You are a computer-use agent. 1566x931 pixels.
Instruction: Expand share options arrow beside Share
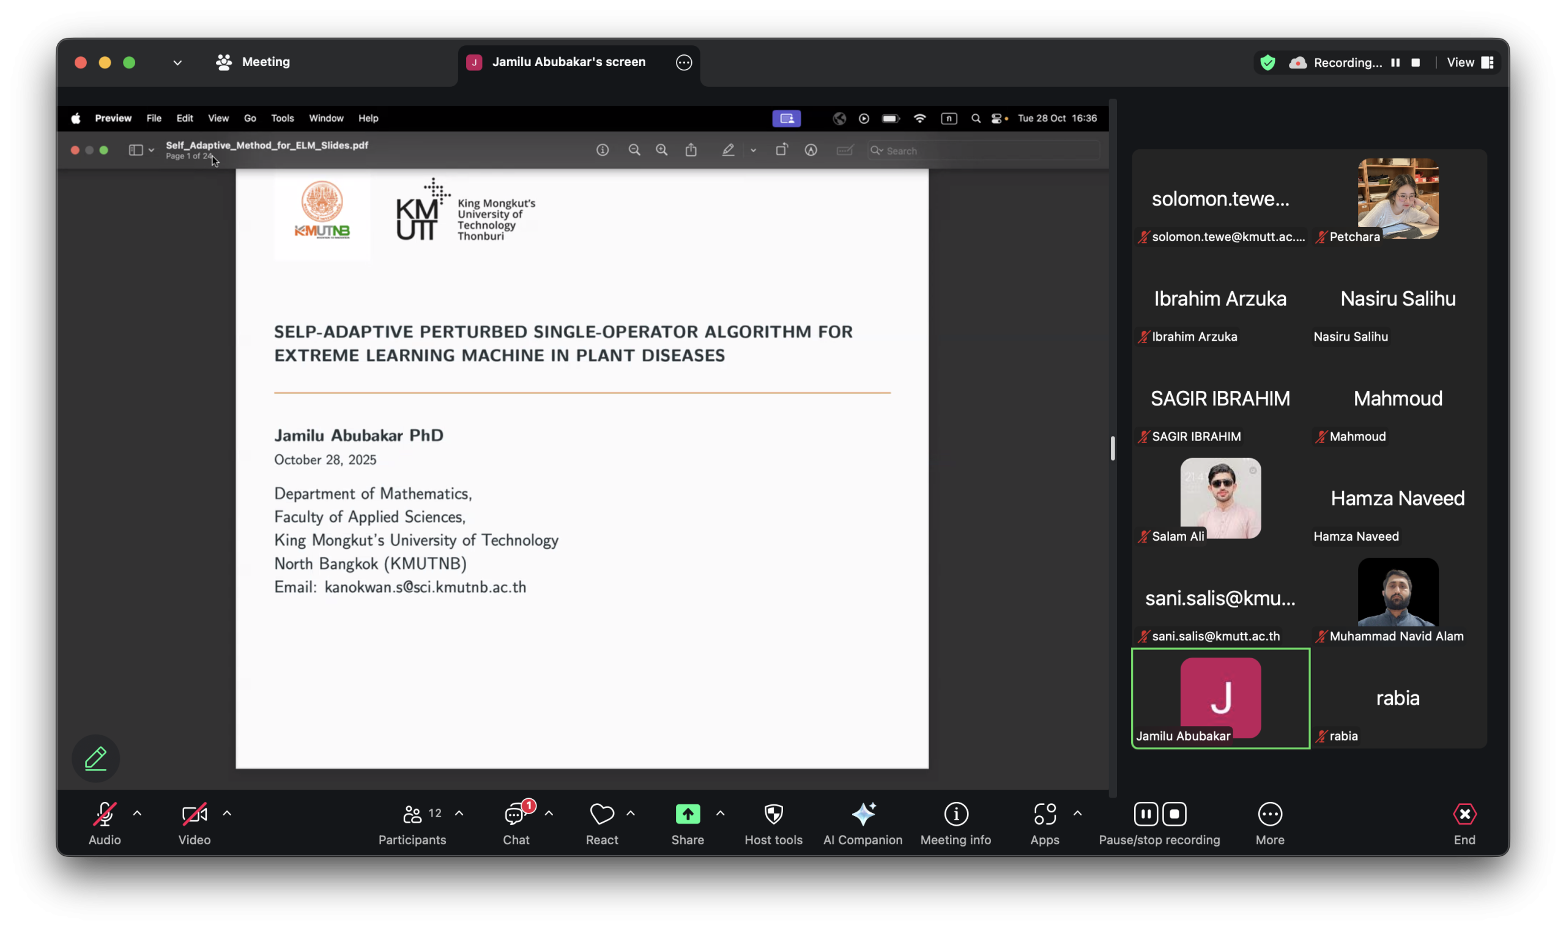[x=720, y=814]
